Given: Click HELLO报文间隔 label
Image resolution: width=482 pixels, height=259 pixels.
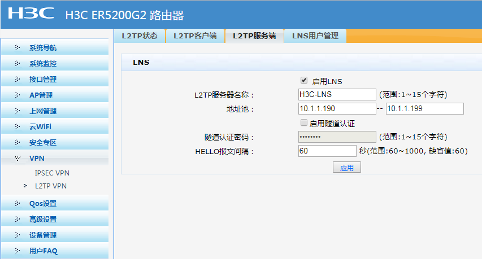Looking at the screenshot, I should (224, 151).
